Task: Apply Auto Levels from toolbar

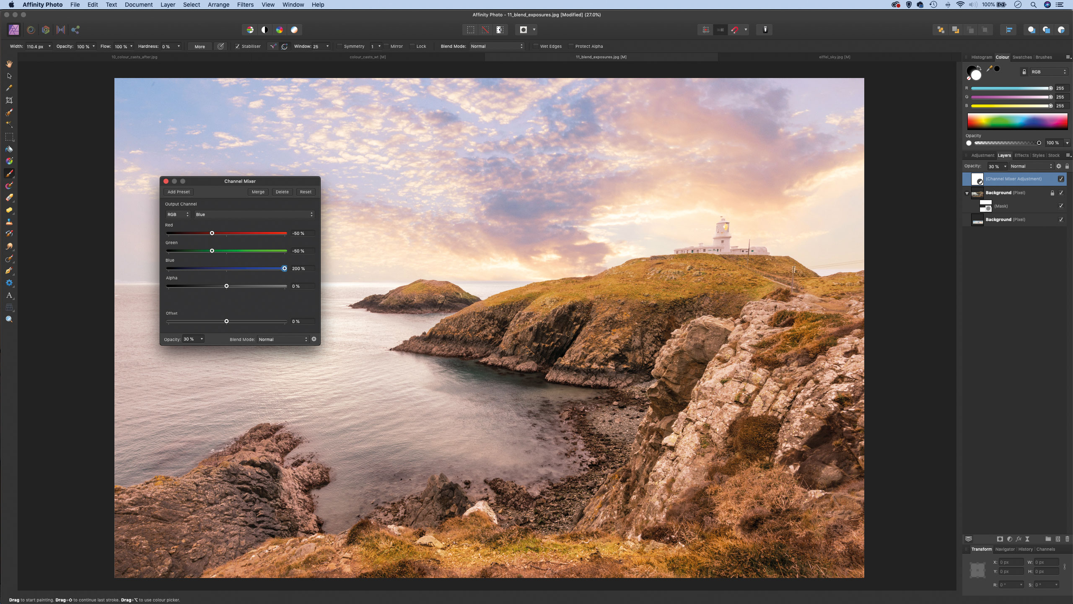Action: pos(250,30)
